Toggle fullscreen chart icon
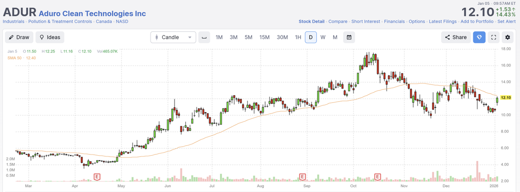Viewport: 520px width, 192px height. [x=494, y=37]
